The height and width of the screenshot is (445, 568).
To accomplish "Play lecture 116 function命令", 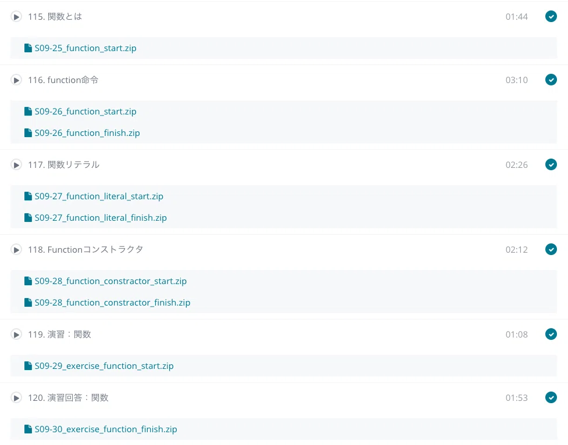I will pos(16,80).
